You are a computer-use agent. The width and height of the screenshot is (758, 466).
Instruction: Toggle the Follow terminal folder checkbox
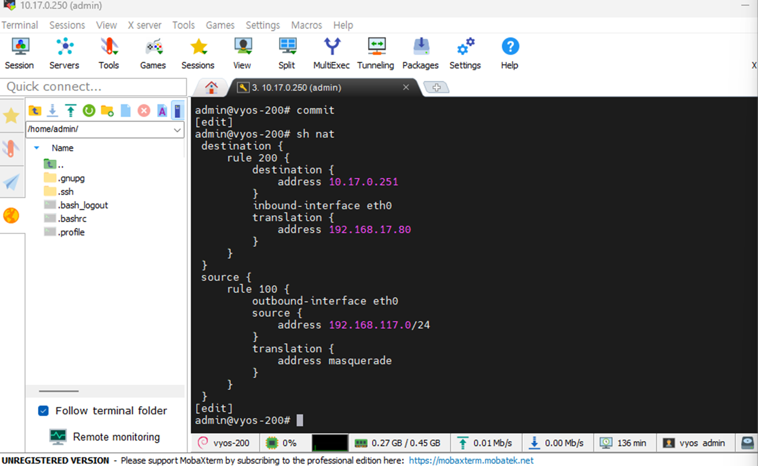(x=44, y=411)
